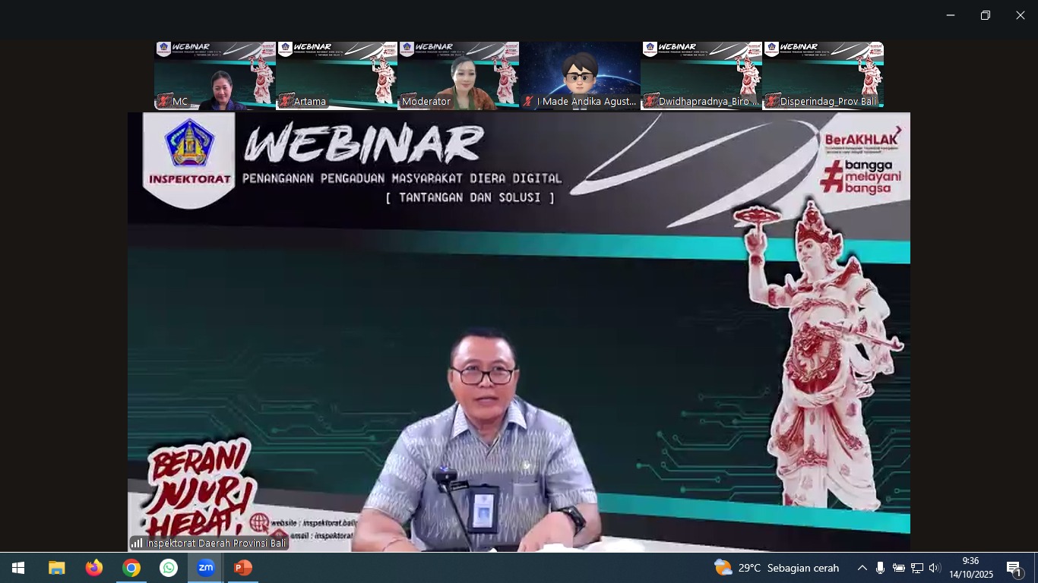Select the Moderator video thumbnail

(458, 76)
